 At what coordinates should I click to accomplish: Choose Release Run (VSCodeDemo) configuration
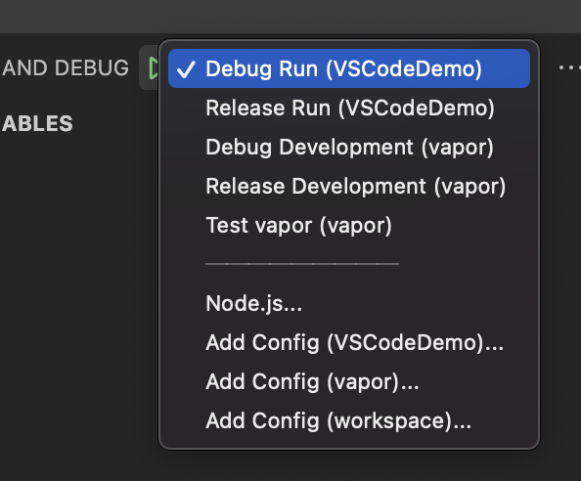coord(349,108)
